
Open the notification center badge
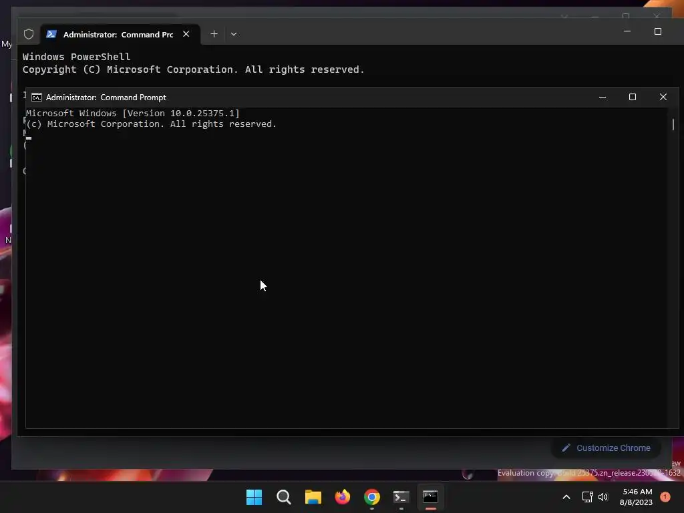(665, 497)
